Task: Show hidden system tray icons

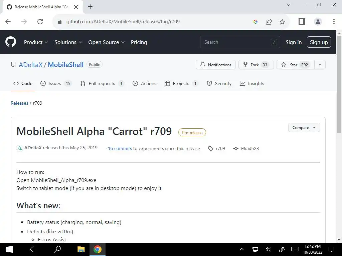Action: 242,249
